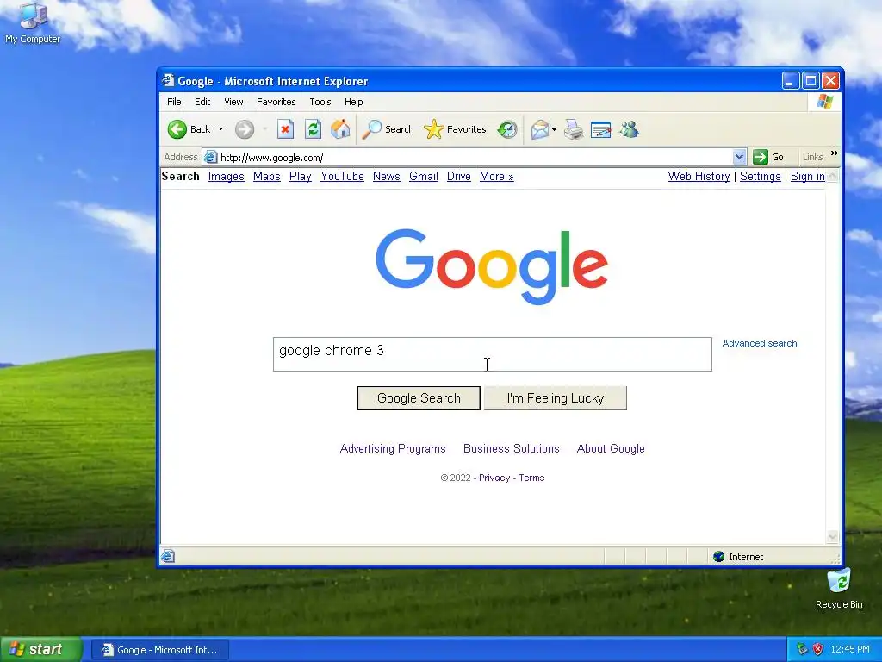The height and width of the screenshot is (662, 882).
Task: Open the Advertising Programs link
Action: [x=393, y=448]
